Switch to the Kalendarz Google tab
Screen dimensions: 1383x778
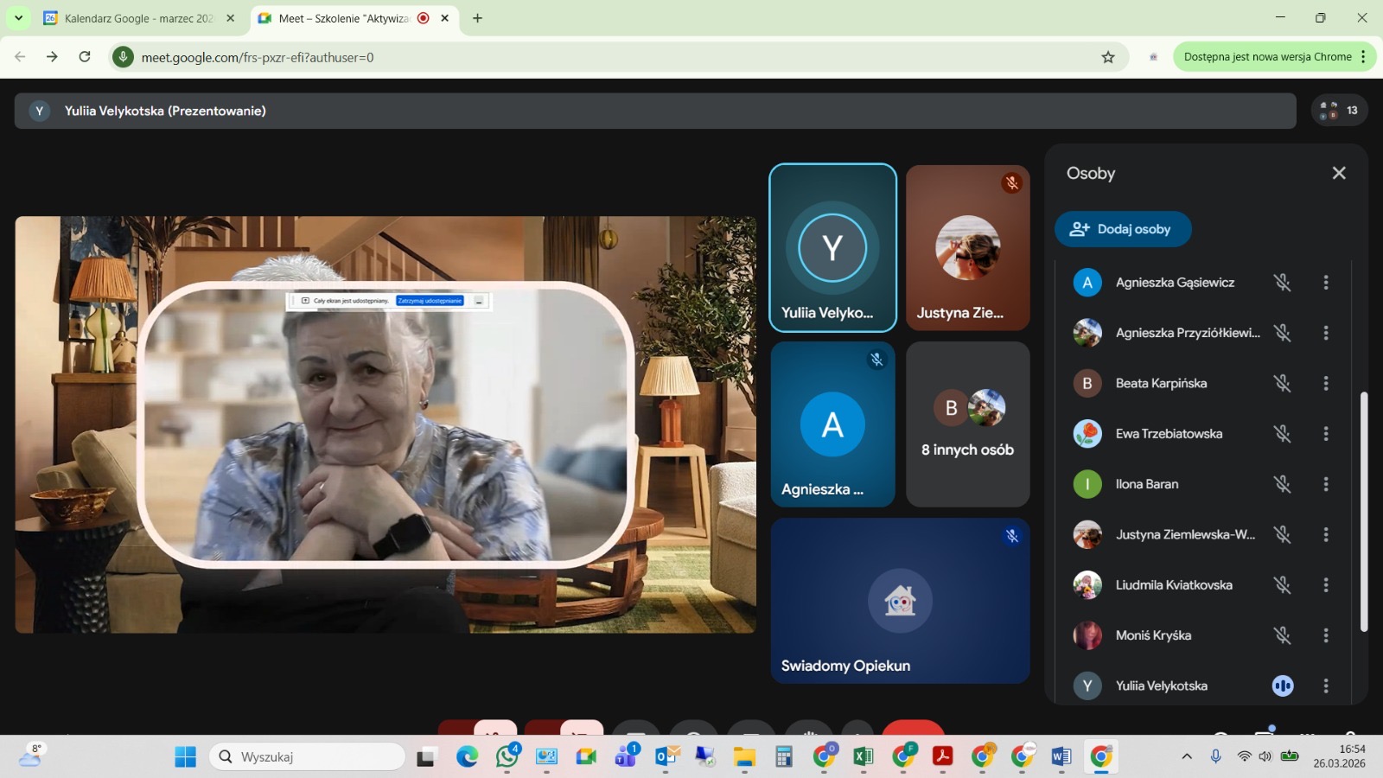click(x=138, y=18)
